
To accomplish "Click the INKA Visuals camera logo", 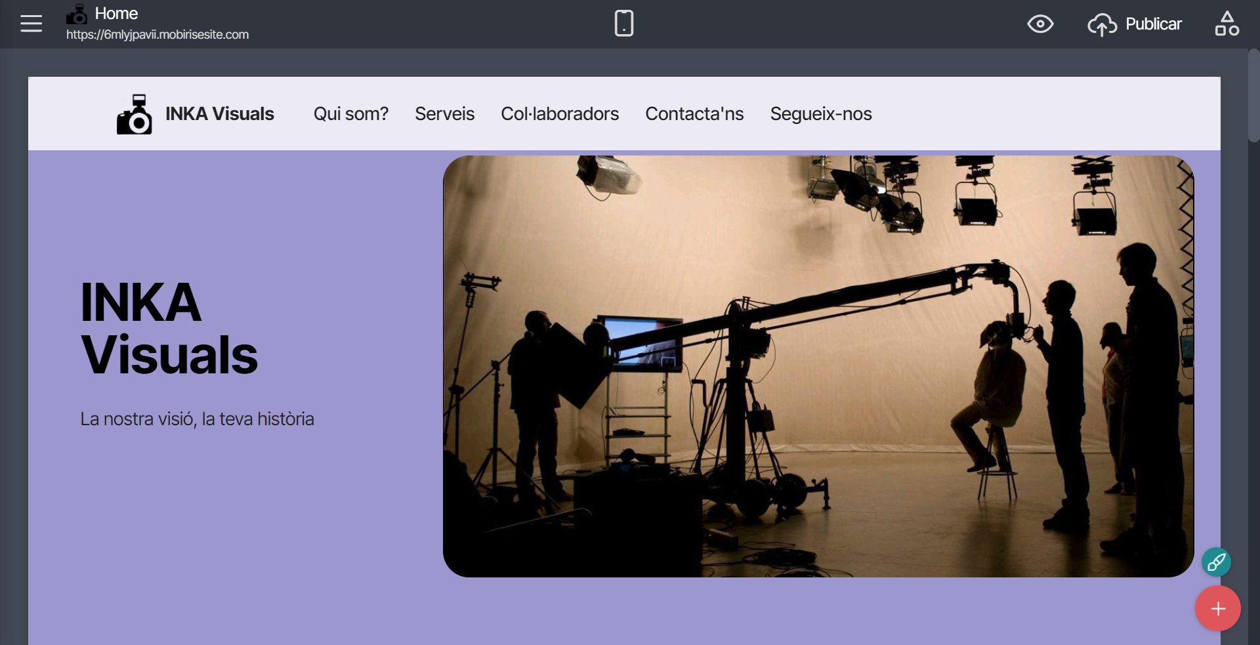I will coord(135,114).
